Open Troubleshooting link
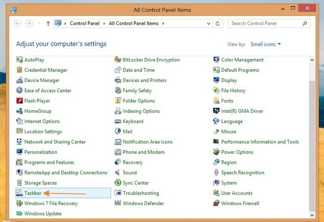324x222 pixels. click(x=141, y=193)
